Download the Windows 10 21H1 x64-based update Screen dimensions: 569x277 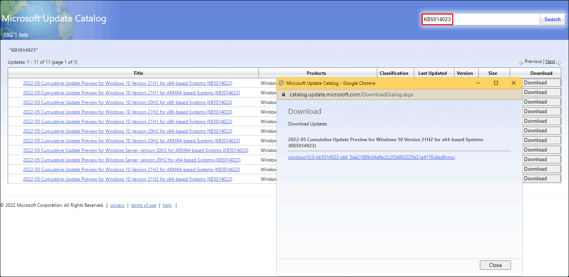(x=541, y=82)
